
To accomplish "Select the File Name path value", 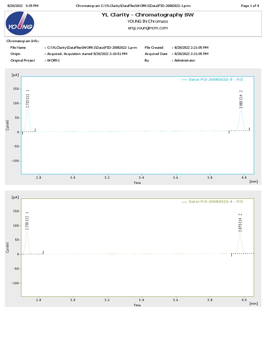I will coord(92,48).
